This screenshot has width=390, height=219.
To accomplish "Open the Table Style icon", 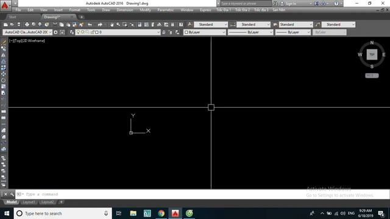I will 275,24.
